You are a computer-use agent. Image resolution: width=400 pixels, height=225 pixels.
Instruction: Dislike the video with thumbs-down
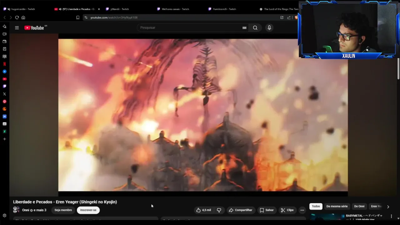tap(219, 210)
